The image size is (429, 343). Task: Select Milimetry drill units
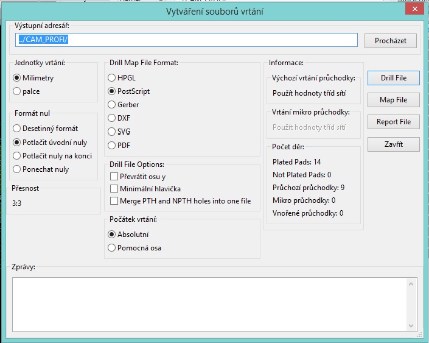pyautogui.click(x=17, y=78)
